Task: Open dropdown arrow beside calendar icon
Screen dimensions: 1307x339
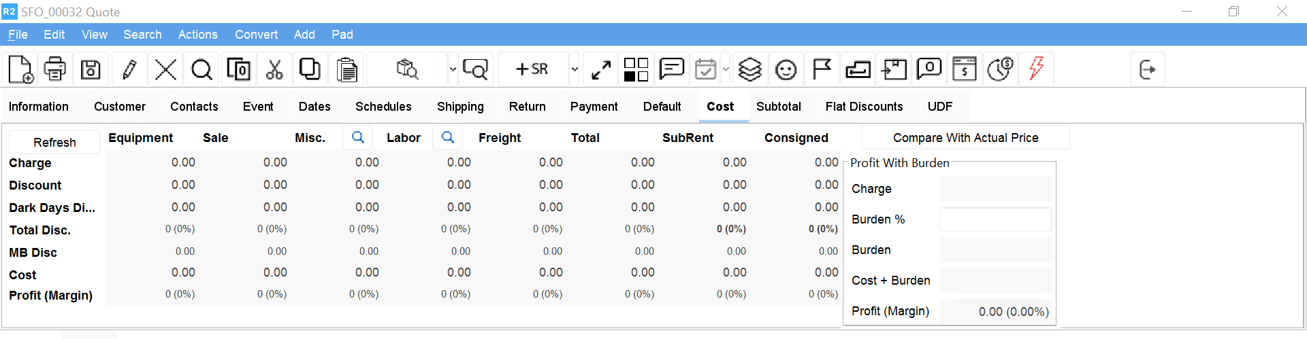Action: click(x=726, y=69)
